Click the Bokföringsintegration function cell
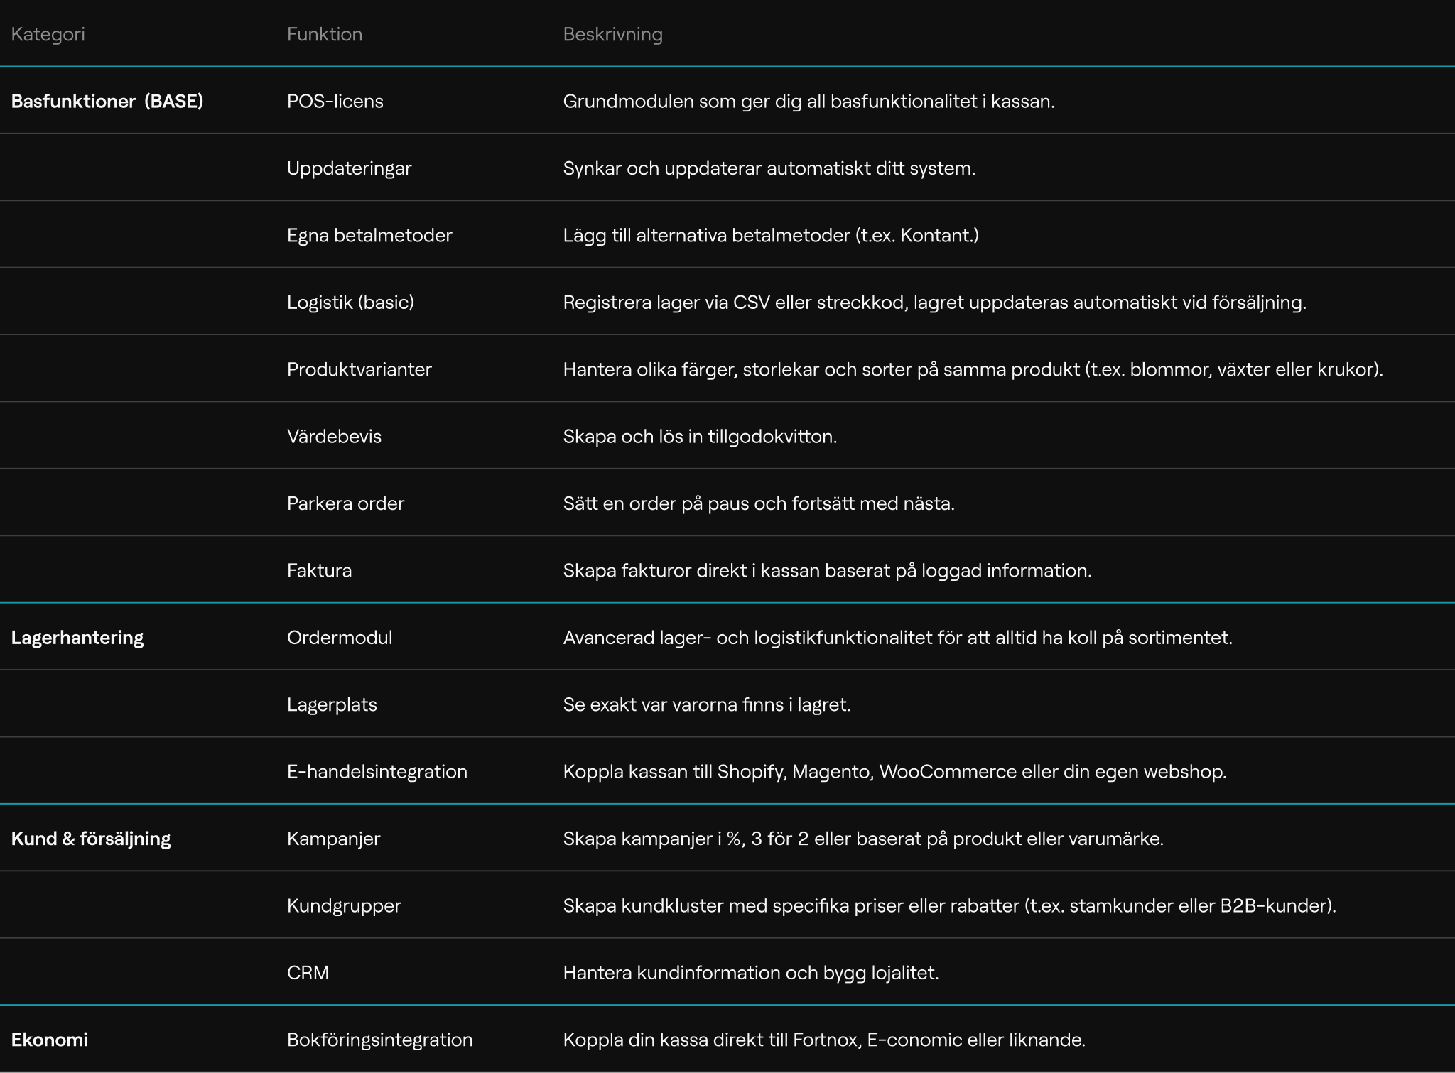 (379, 1039)
